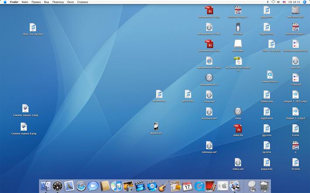The height and width of the screenshot is (193, 310).
Task: Open the US flag input menu
Action: point(284,2)
